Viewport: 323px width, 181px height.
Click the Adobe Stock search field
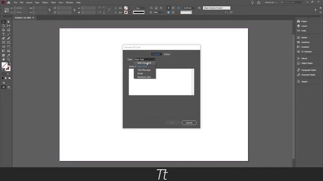pos(292,3)
